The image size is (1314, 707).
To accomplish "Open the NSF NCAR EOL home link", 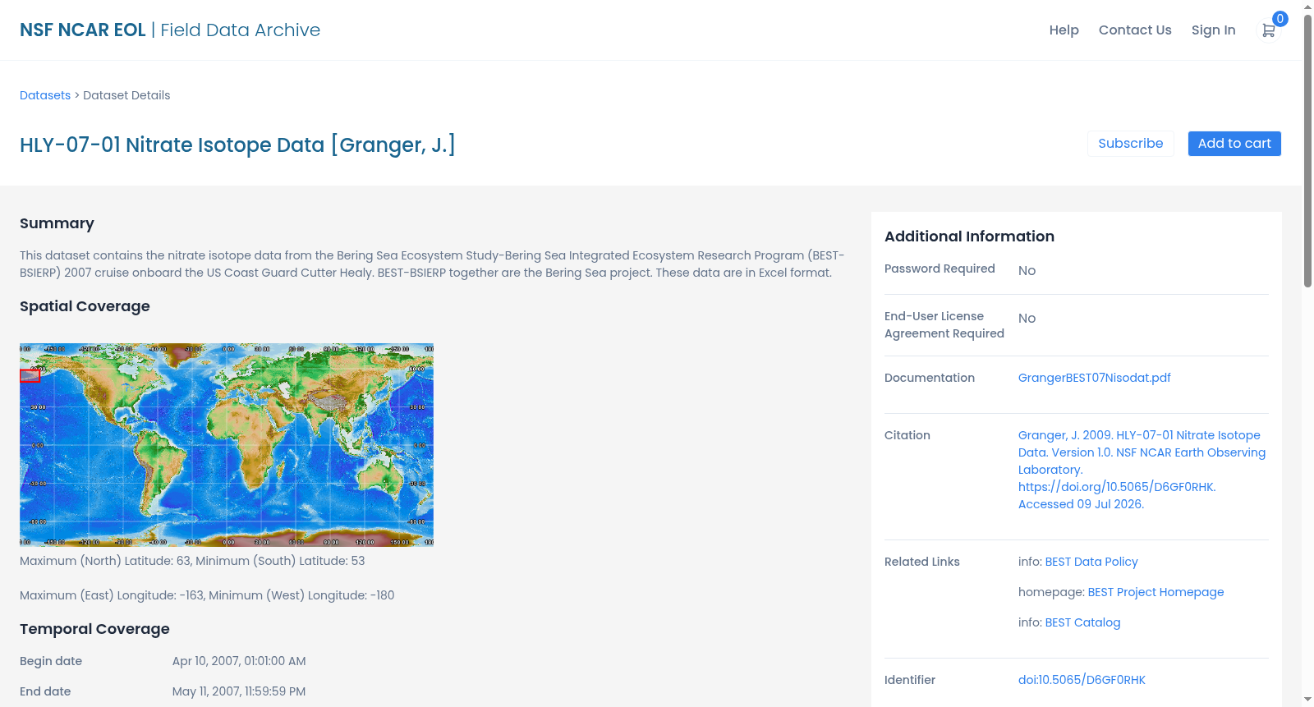I will [83, 30].
